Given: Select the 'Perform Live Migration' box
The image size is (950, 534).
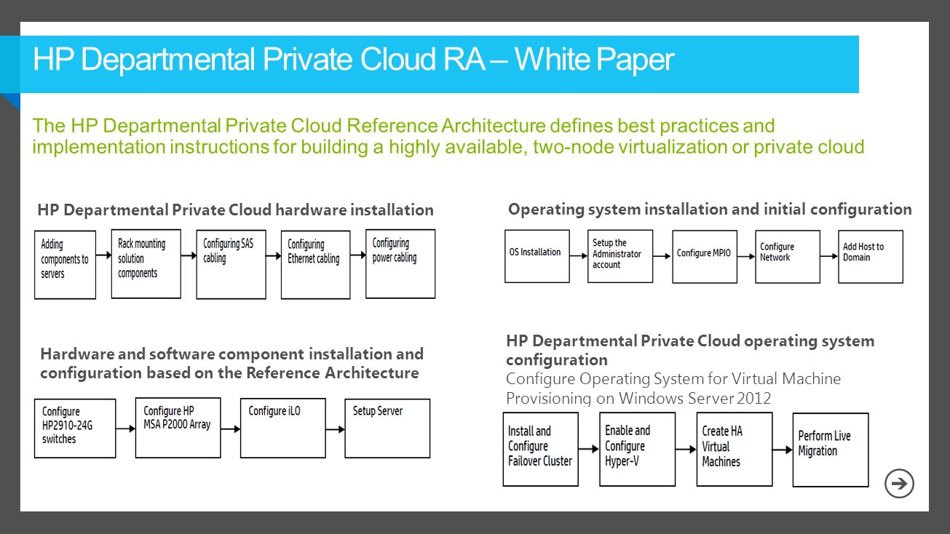Looking at the screenshot, I should (831, 450).
